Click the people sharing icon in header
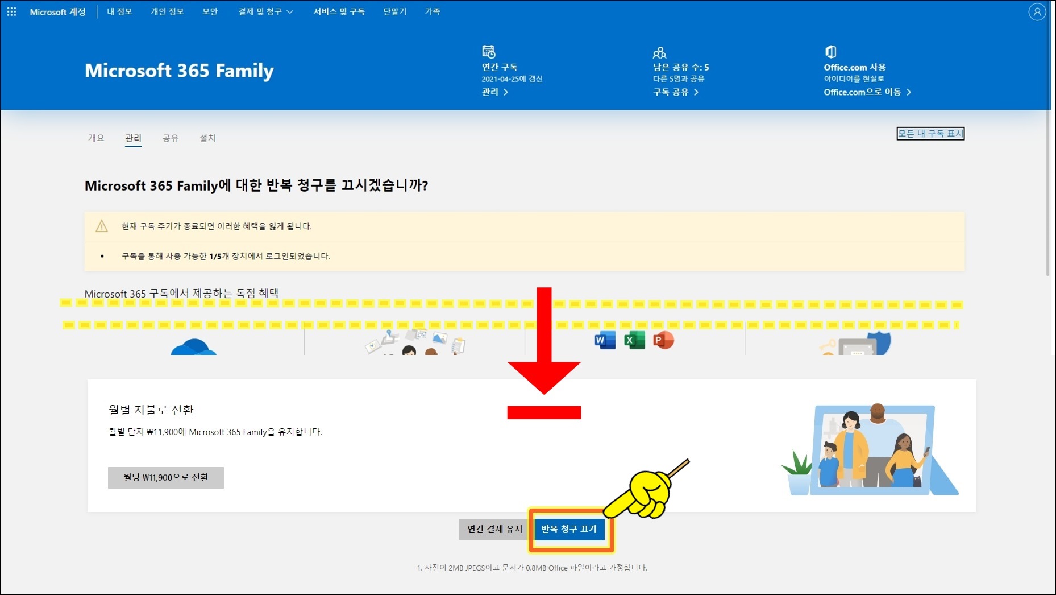The height and width of the screenshot is (595, 1056). [x=659, y=52]
